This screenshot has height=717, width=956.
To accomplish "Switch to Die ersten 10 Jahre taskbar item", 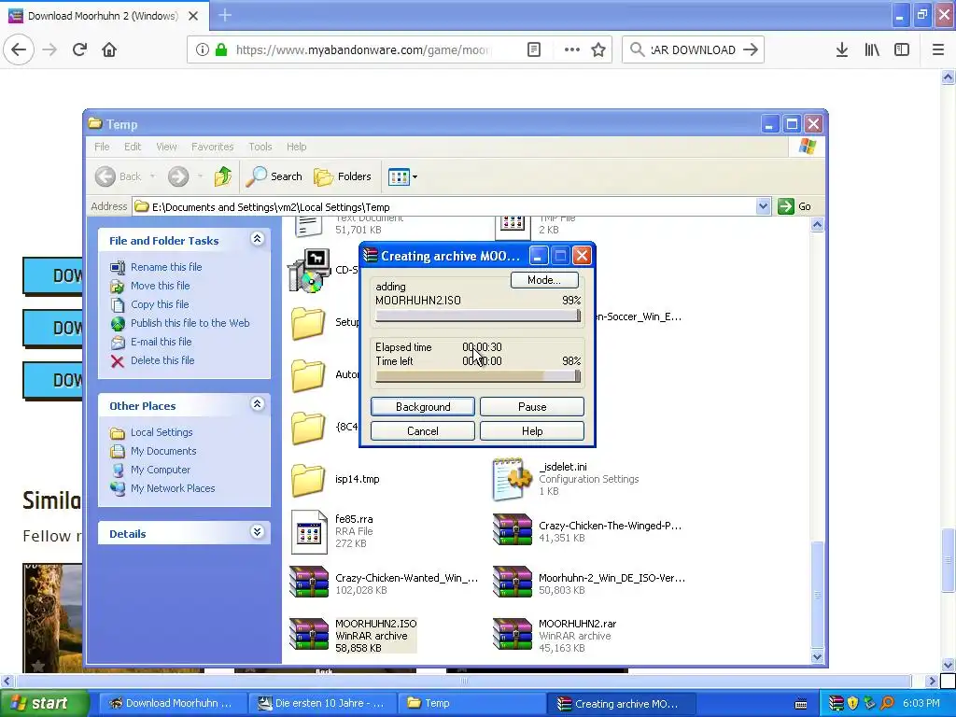I will (x=322, y=703).
